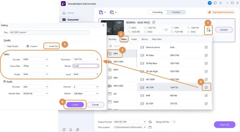
Task: Edit the HD 720P preset
Action: (x=206, y=87)
